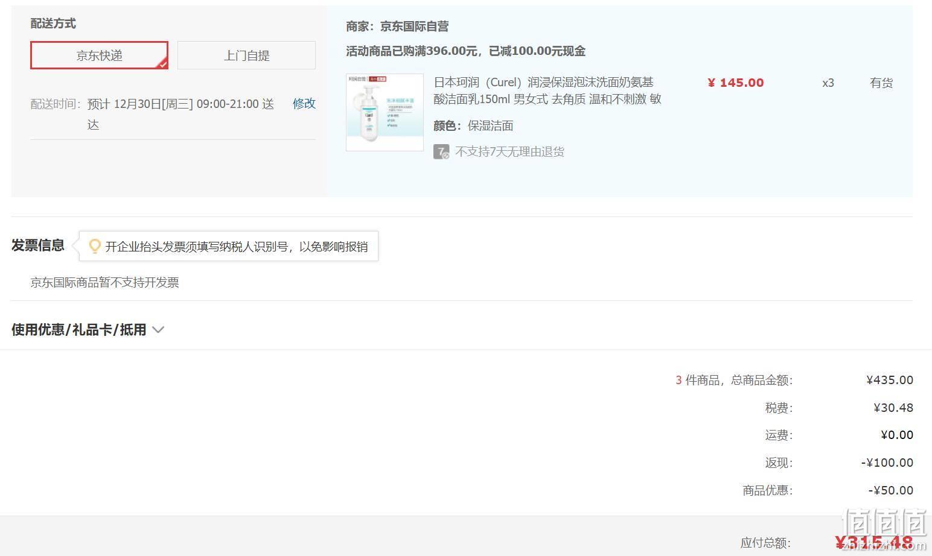Viewport: 932px width, 556px height.
Task: Click the cashback value -¥100.00
Action: (887, 463)
